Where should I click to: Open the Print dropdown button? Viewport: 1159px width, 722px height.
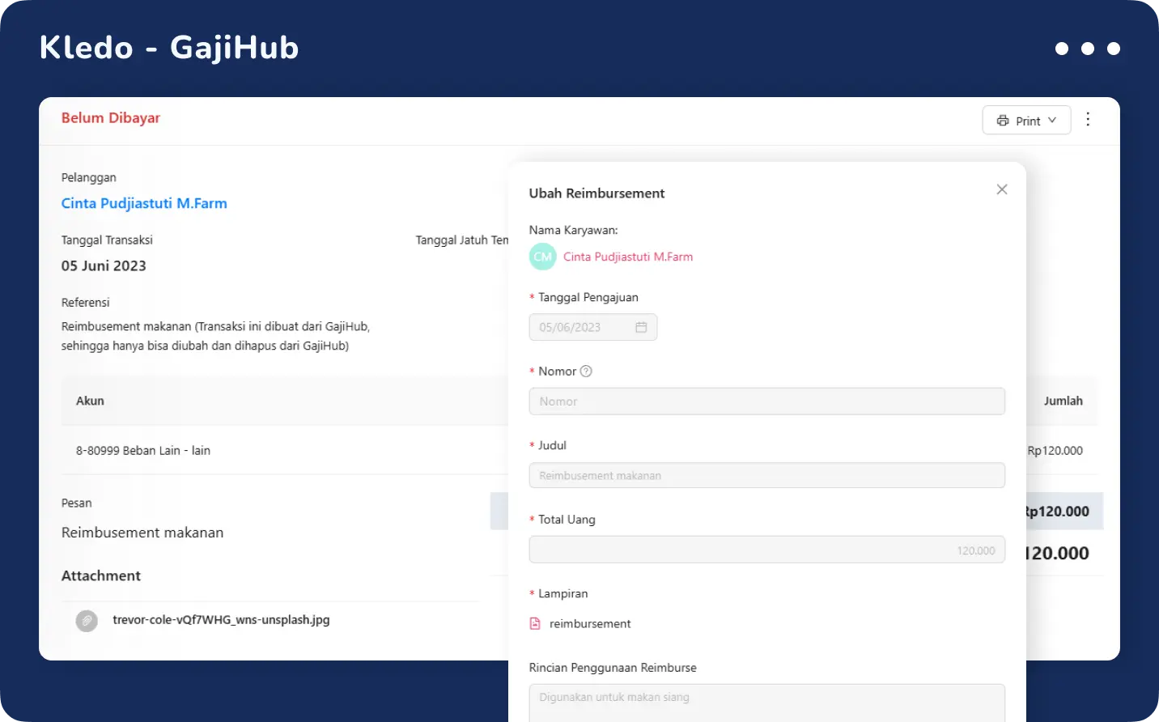[1026, 121]
